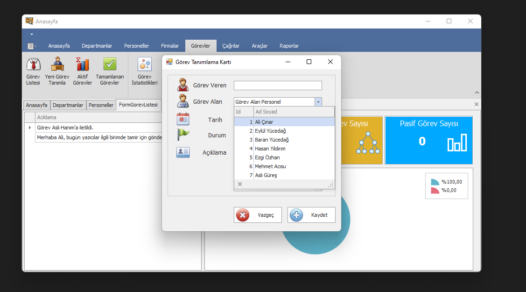The image size is (526, 292).
Task: Open the Araçlar ribbon tab
Action: click(259, 46)
